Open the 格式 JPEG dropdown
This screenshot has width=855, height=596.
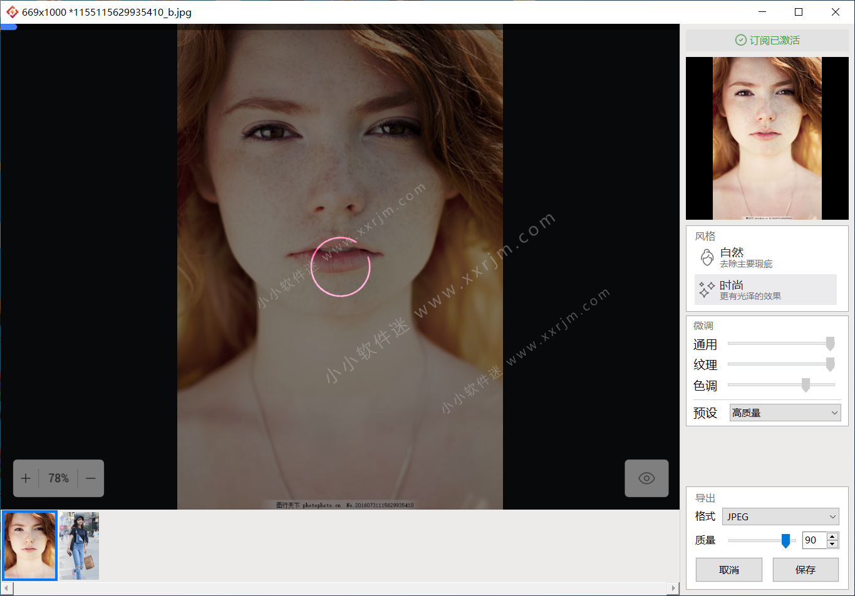click(780, 516)
